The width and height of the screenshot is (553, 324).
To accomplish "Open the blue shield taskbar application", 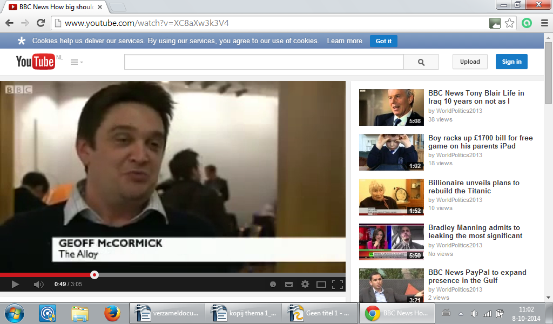I will click(x=48, y=313).
